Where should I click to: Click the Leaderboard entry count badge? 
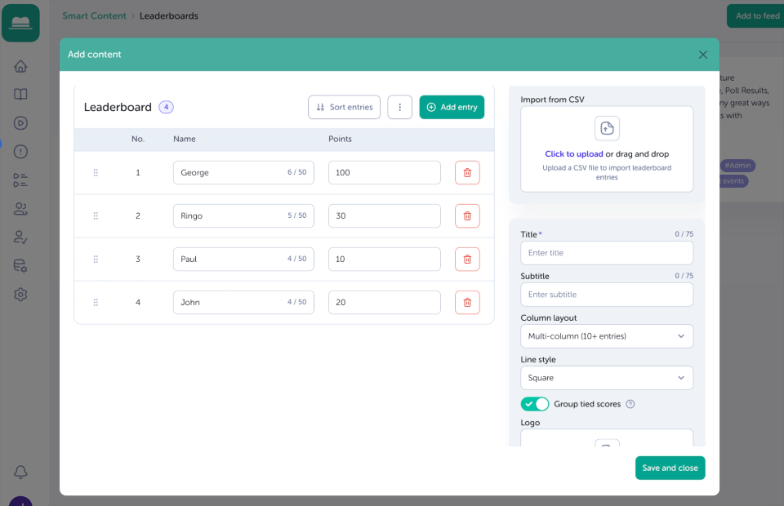tap(166, 107)
